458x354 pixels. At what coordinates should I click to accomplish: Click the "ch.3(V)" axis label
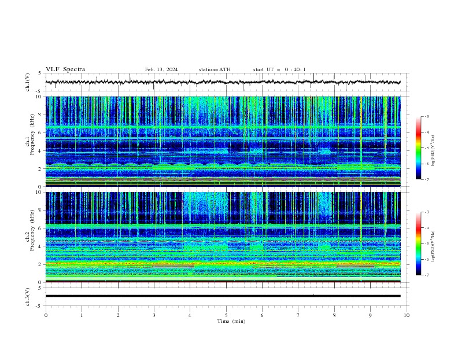[28, 297]
